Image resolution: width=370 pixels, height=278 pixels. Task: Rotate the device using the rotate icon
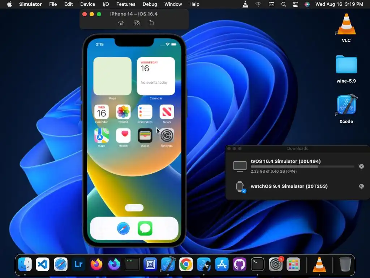tap(151, 23)
